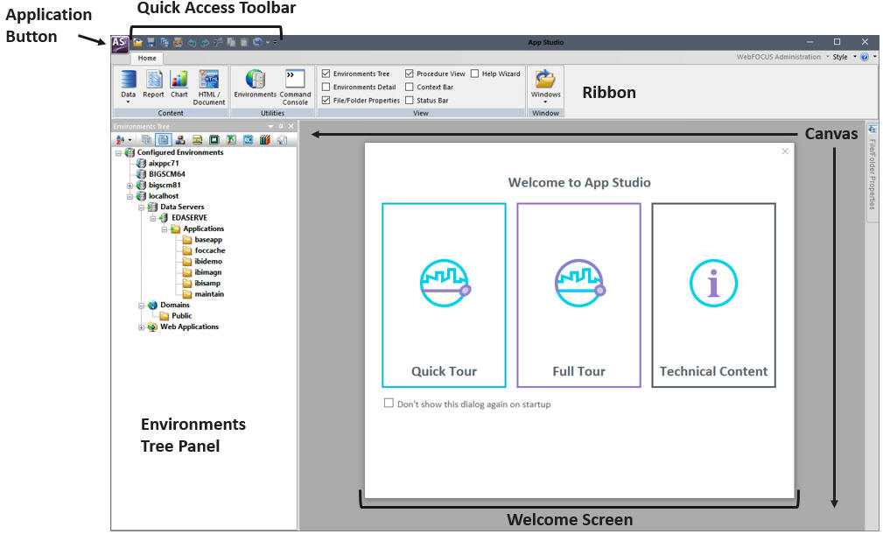Select the baseapp application folder
This screenshot has width=883, height=534.
pos(208,239)
